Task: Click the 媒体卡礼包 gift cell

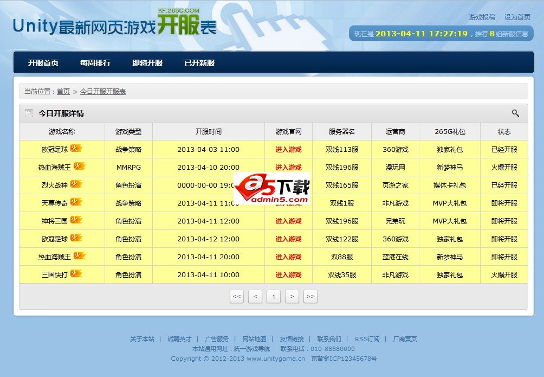Action: point(450,185)
